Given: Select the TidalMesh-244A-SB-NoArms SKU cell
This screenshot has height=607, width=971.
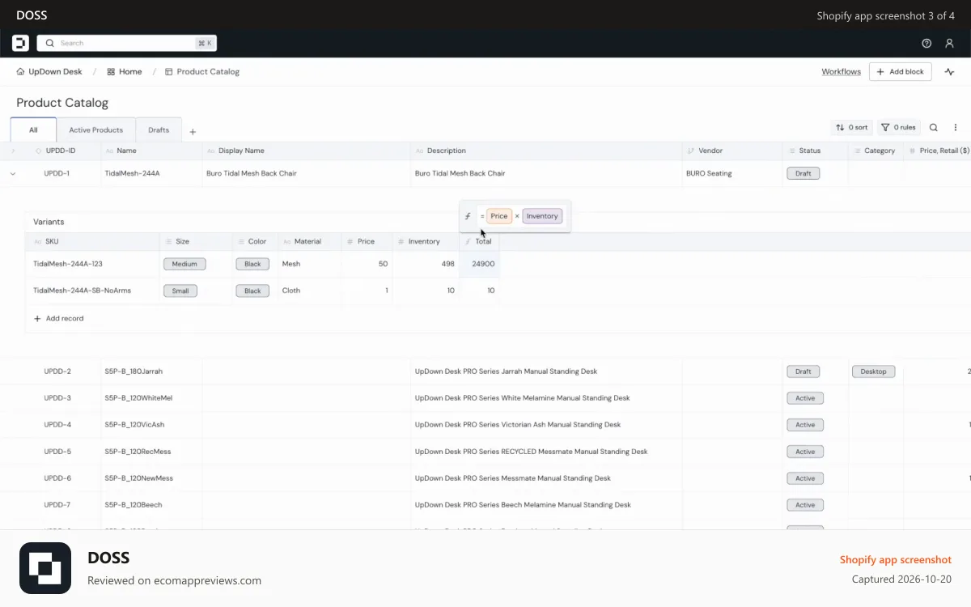Looking at the screenshot, I should 92,291.
